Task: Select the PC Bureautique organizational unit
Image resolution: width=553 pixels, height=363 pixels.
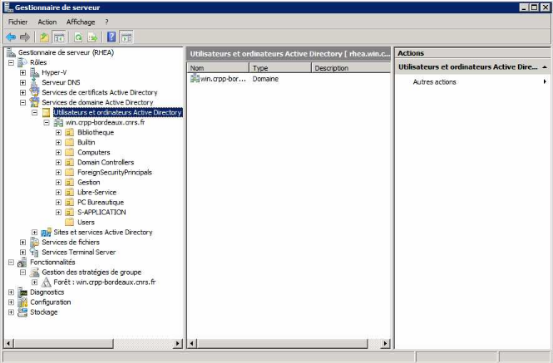Action: tap(101, 203)
